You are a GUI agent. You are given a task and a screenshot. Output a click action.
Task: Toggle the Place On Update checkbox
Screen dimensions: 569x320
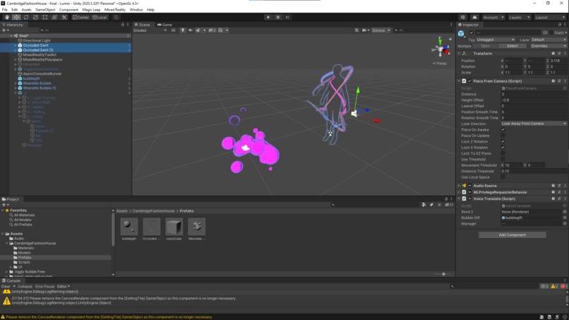[x=503, y=136]
